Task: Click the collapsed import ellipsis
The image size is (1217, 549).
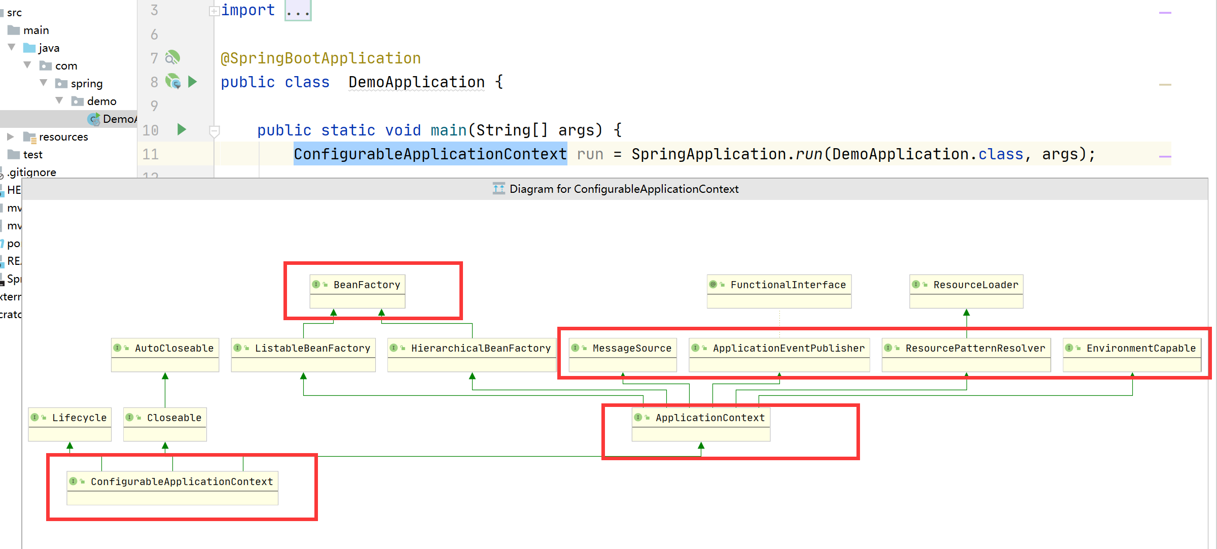Action: pos(298,10)
